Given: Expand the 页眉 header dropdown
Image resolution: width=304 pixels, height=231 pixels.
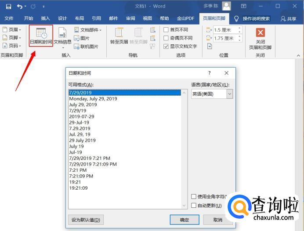Looking at the screenshot, I should click(12, 30).
